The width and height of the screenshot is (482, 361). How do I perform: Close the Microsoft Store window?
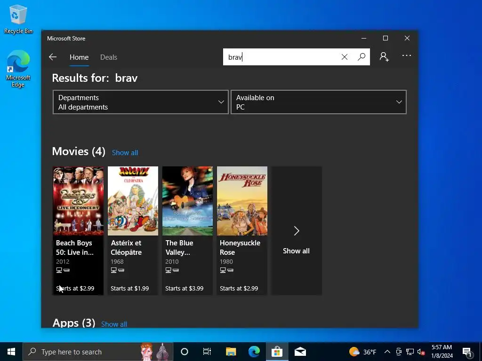pyautogui.click(x=407, y=38)
